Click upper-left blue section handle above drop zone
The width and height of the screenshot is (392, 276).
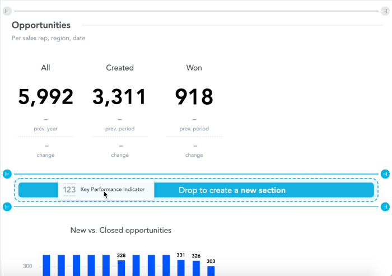point(7,174)
